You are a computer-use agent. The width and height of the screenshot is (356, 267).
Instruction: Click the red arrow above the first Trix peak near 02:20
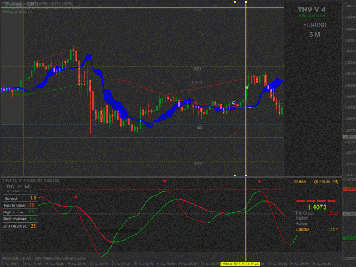(76, 196)
